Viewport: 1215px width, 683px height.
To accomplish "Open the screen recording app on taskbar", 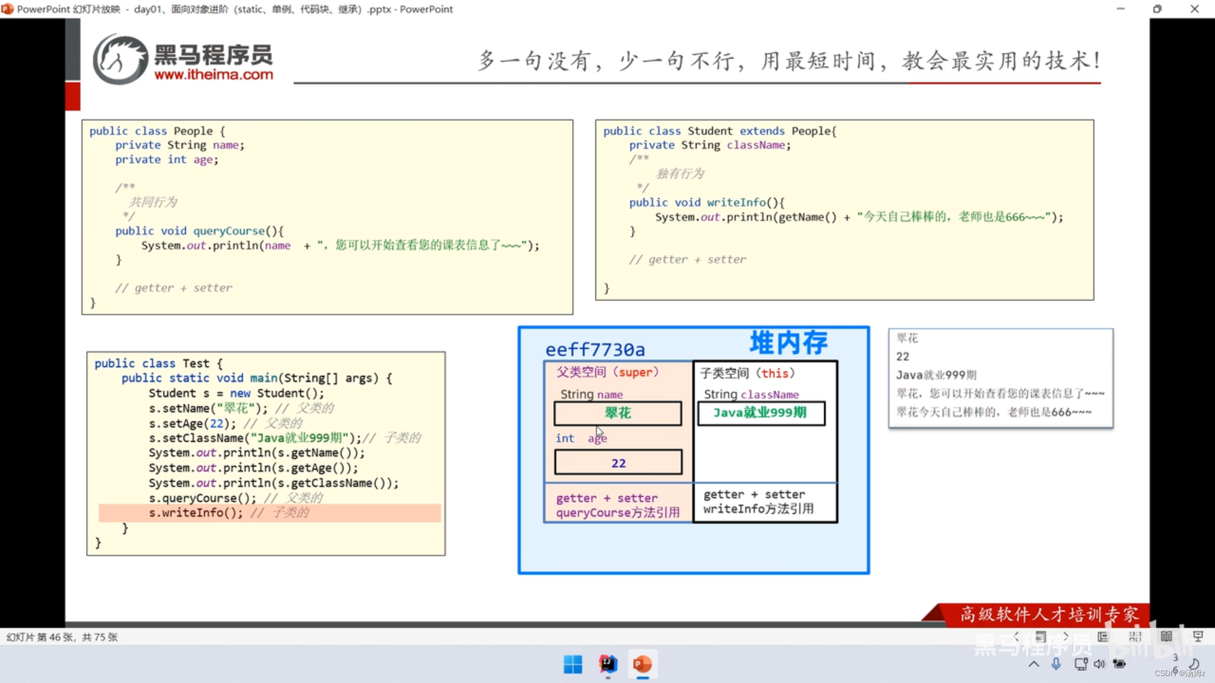I will click(607, 665).
